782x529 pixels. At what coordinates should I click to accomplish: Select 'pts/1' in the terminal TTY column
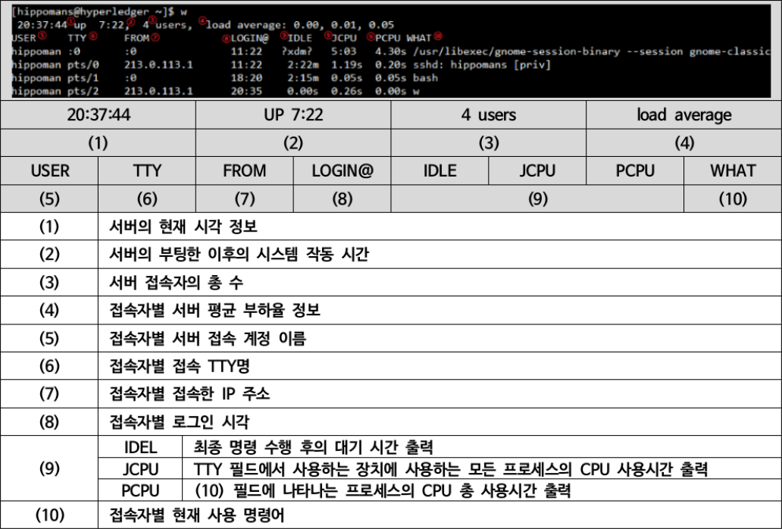point(83,78)
